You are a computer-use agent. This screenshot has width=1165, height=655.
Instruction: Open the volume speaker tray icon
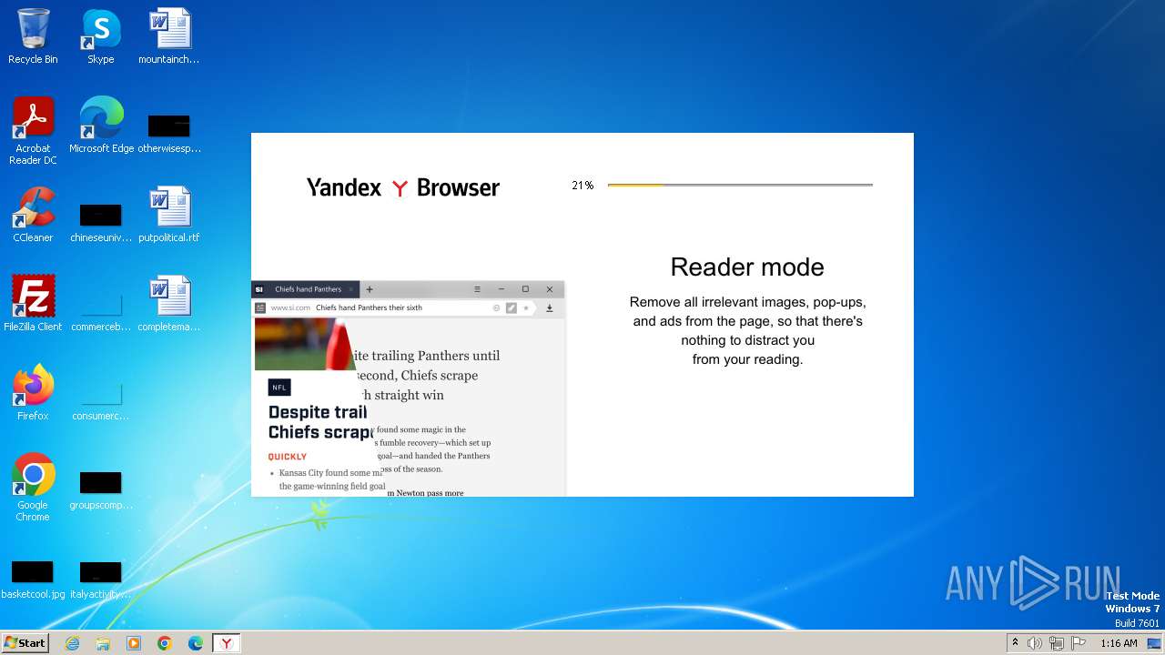pyautogui.click(x=1035, y=643)
